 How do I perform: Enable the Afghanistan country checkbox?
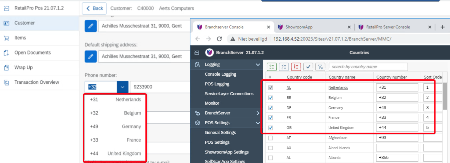click(x=271, y=138)
